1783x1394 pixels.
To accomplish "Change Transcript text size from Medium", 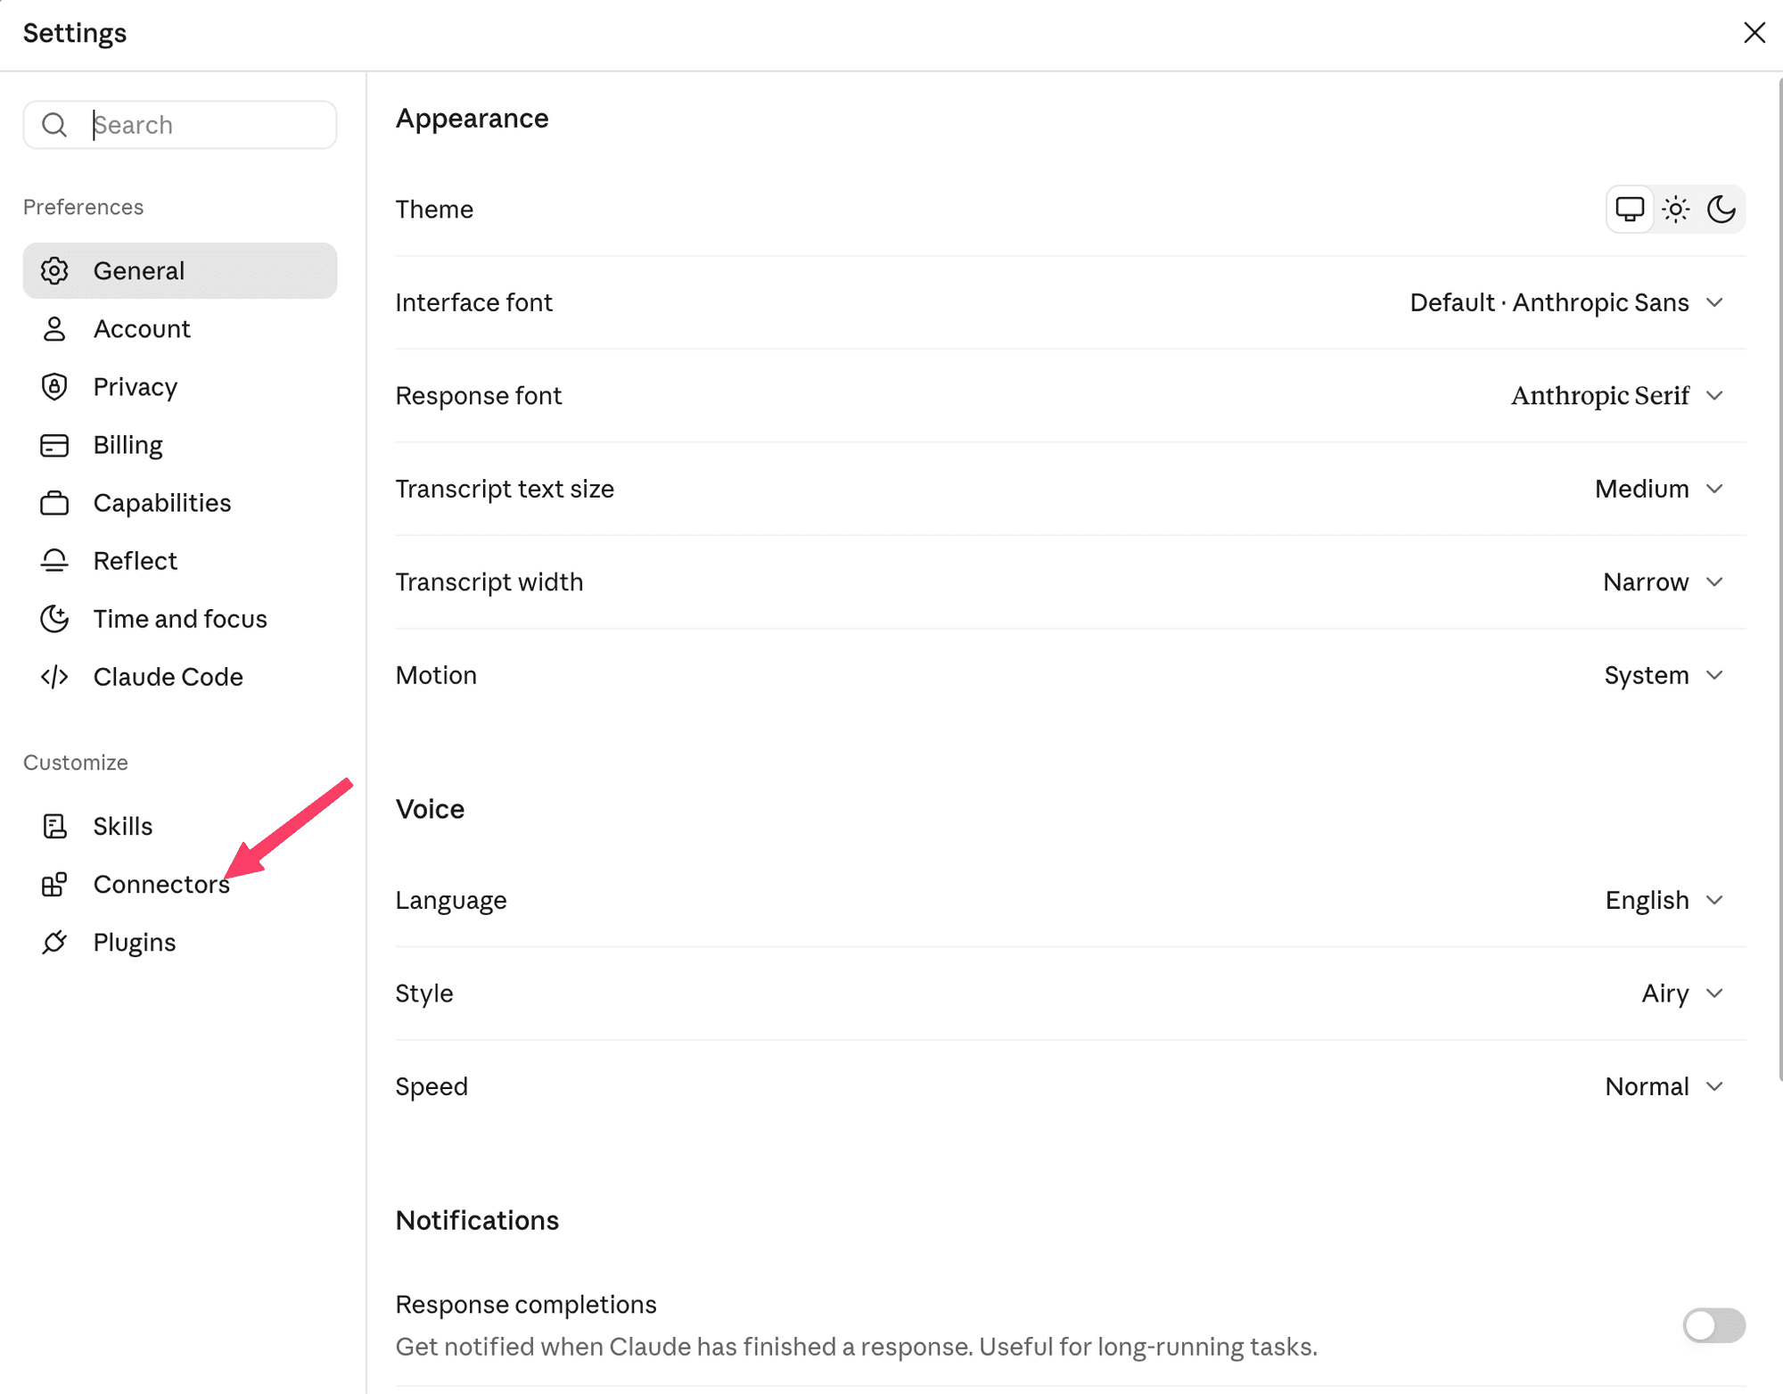I will pyautogui.click(x=1659, y=490).
